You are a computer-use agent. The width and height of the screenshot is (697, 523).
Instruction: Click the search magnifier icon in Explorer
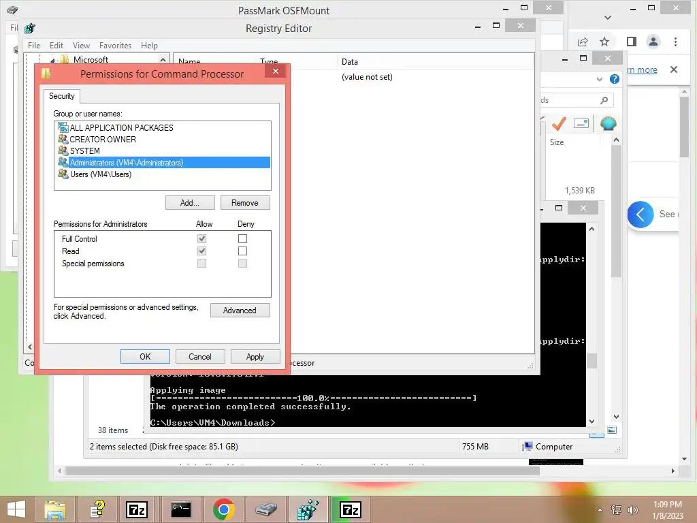point(604,100)
